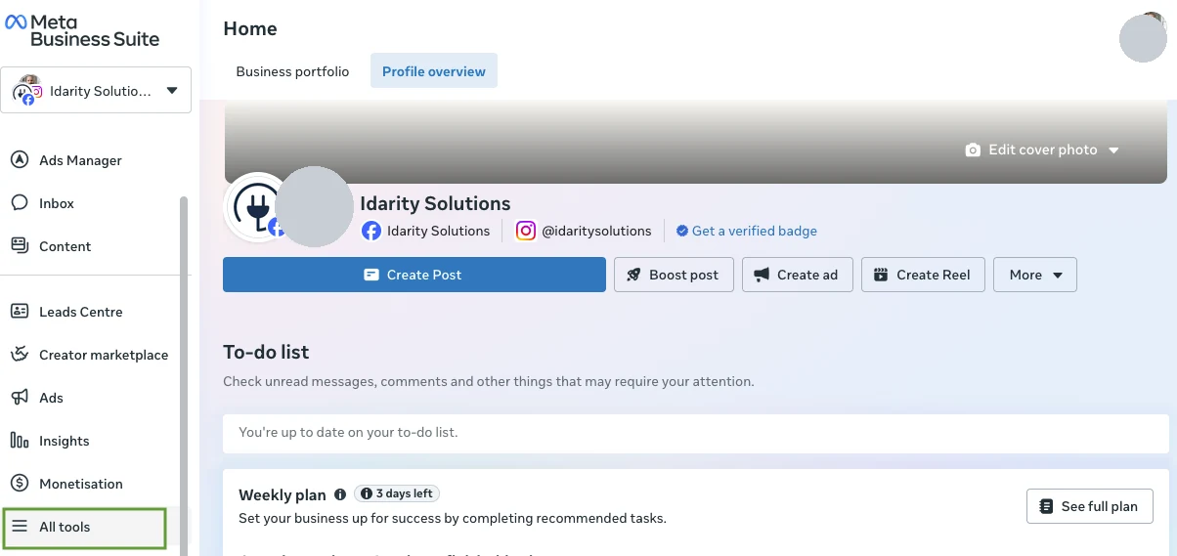The width and height of the screenshot is (1177, 556).
Task: Open the Ads Manager icon in sidebar
Action: [x=20, y=160]
